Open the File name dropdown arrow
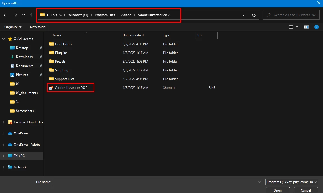 coord(259,182)
